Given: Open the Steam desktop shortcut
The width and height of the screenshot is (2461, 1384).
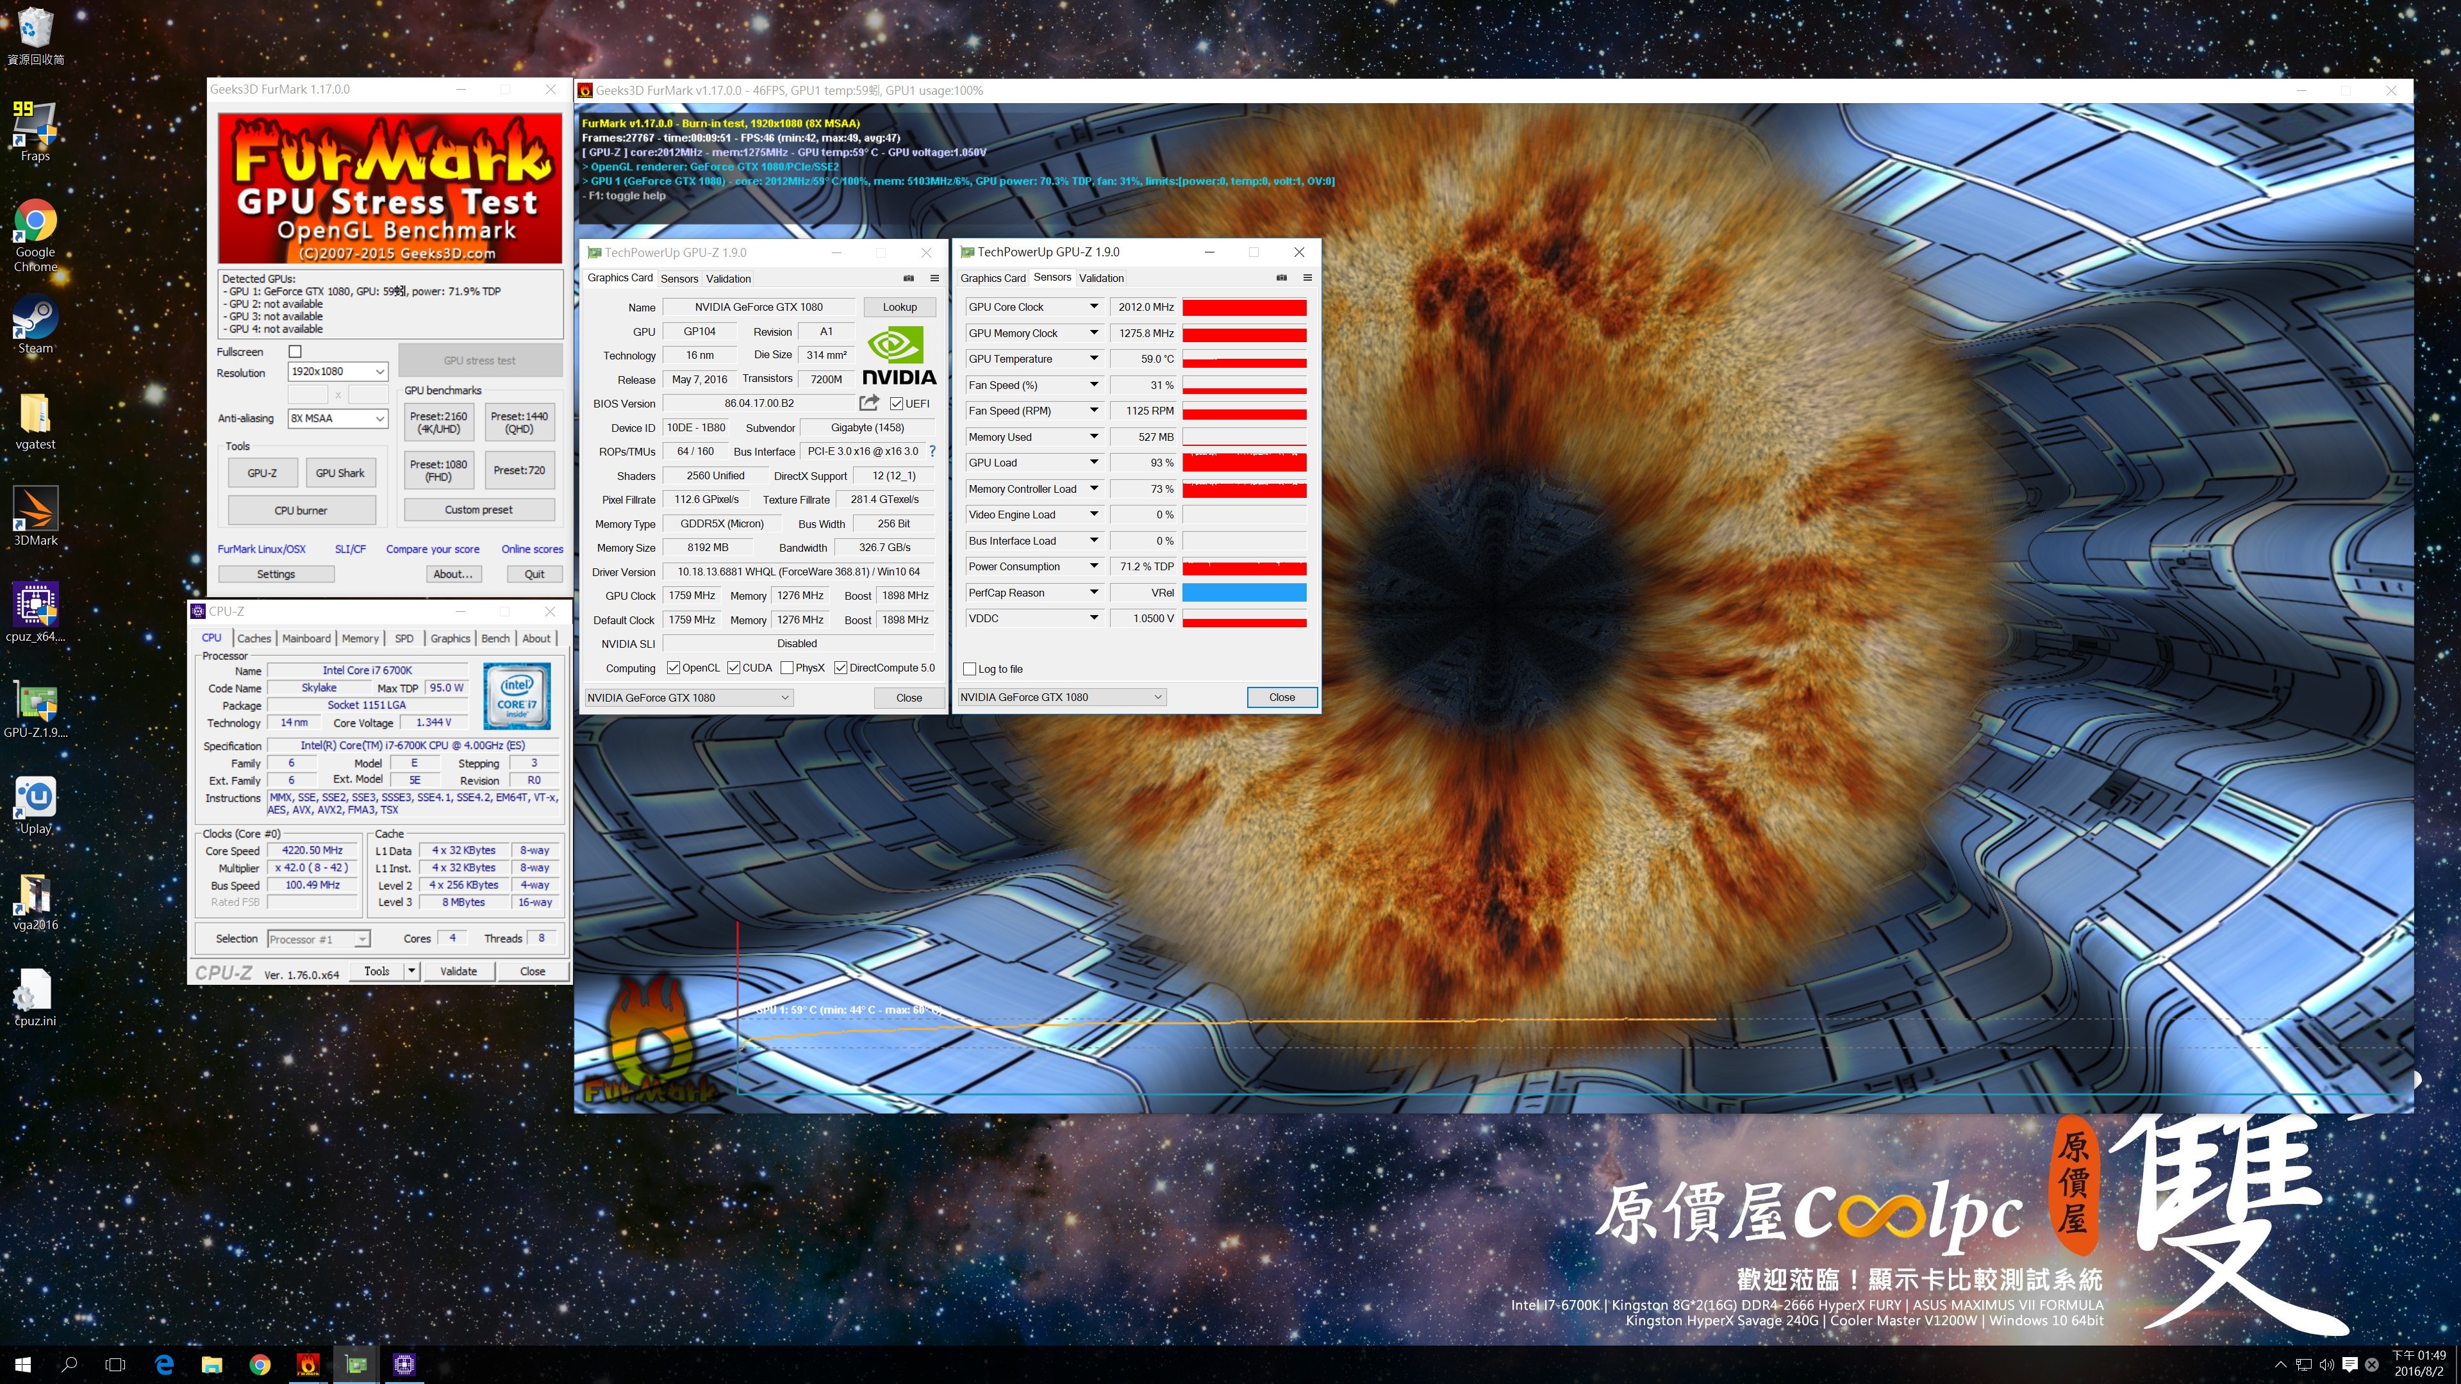Looking at the screenshot, I should pos(35,325).
